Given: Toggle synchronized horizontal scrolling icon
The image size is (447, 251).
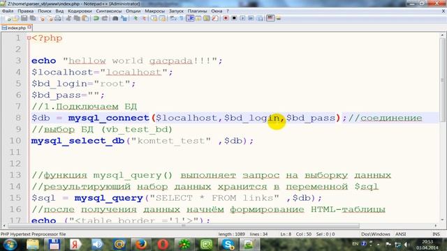Looking at the screenshot, I should tap(162, 19).
